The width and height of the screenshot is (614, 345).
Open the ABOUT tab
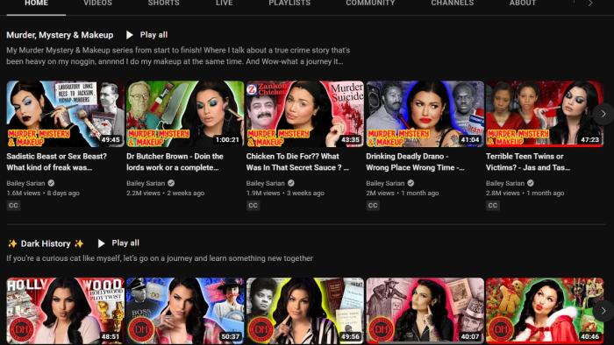(523, 4)
